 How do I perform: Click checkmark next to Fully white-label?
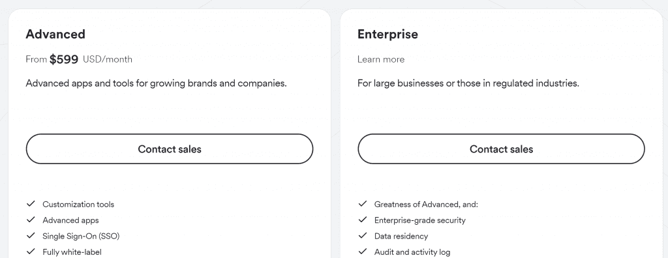click(x=31, y=251)
